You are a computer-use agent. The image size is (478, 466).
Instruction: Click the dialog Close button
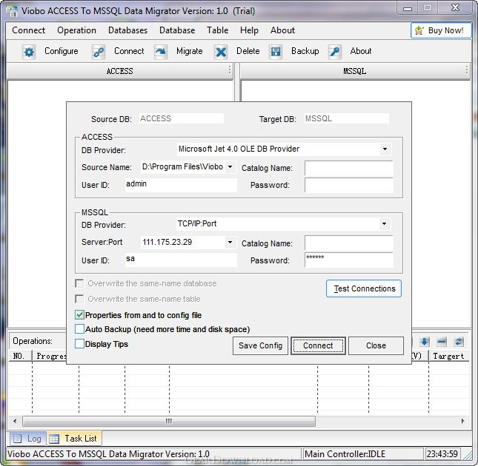[376, 345]
